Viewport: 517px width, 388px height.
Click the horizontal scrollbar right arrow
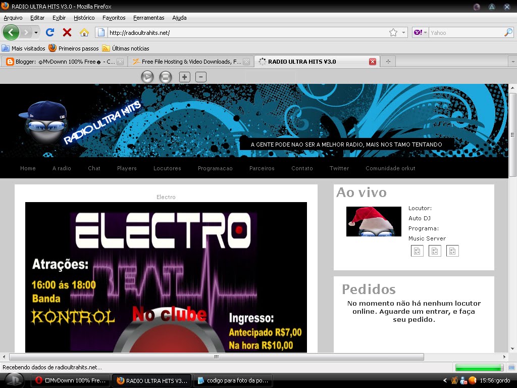[x=504, y=357]
